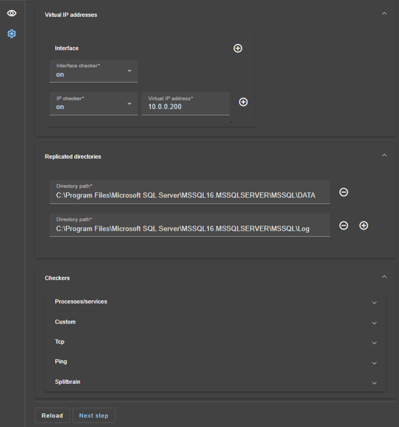Expand the Ping checker panel

tap(374, 362)
